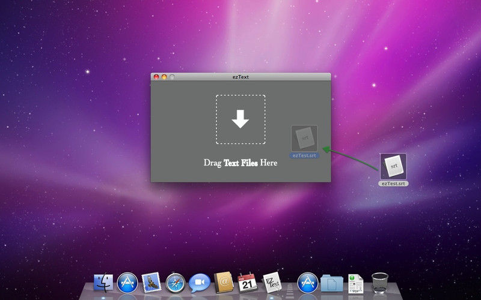Click the "Drag Text Files Here" text
The image size is (481, 300).
click(x=240, y=163)
